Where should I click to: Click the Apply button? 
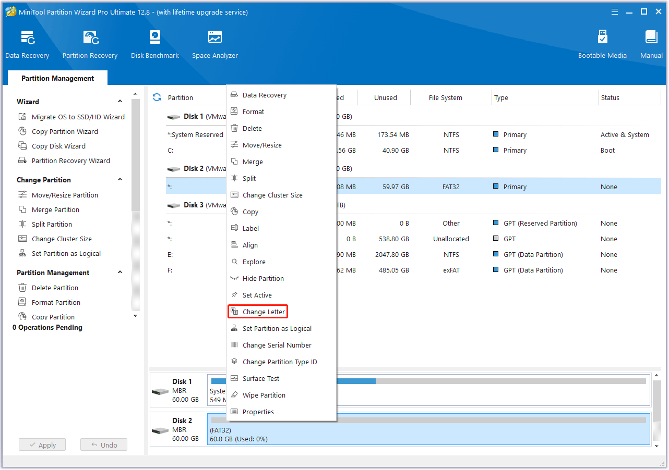(42, 445)
